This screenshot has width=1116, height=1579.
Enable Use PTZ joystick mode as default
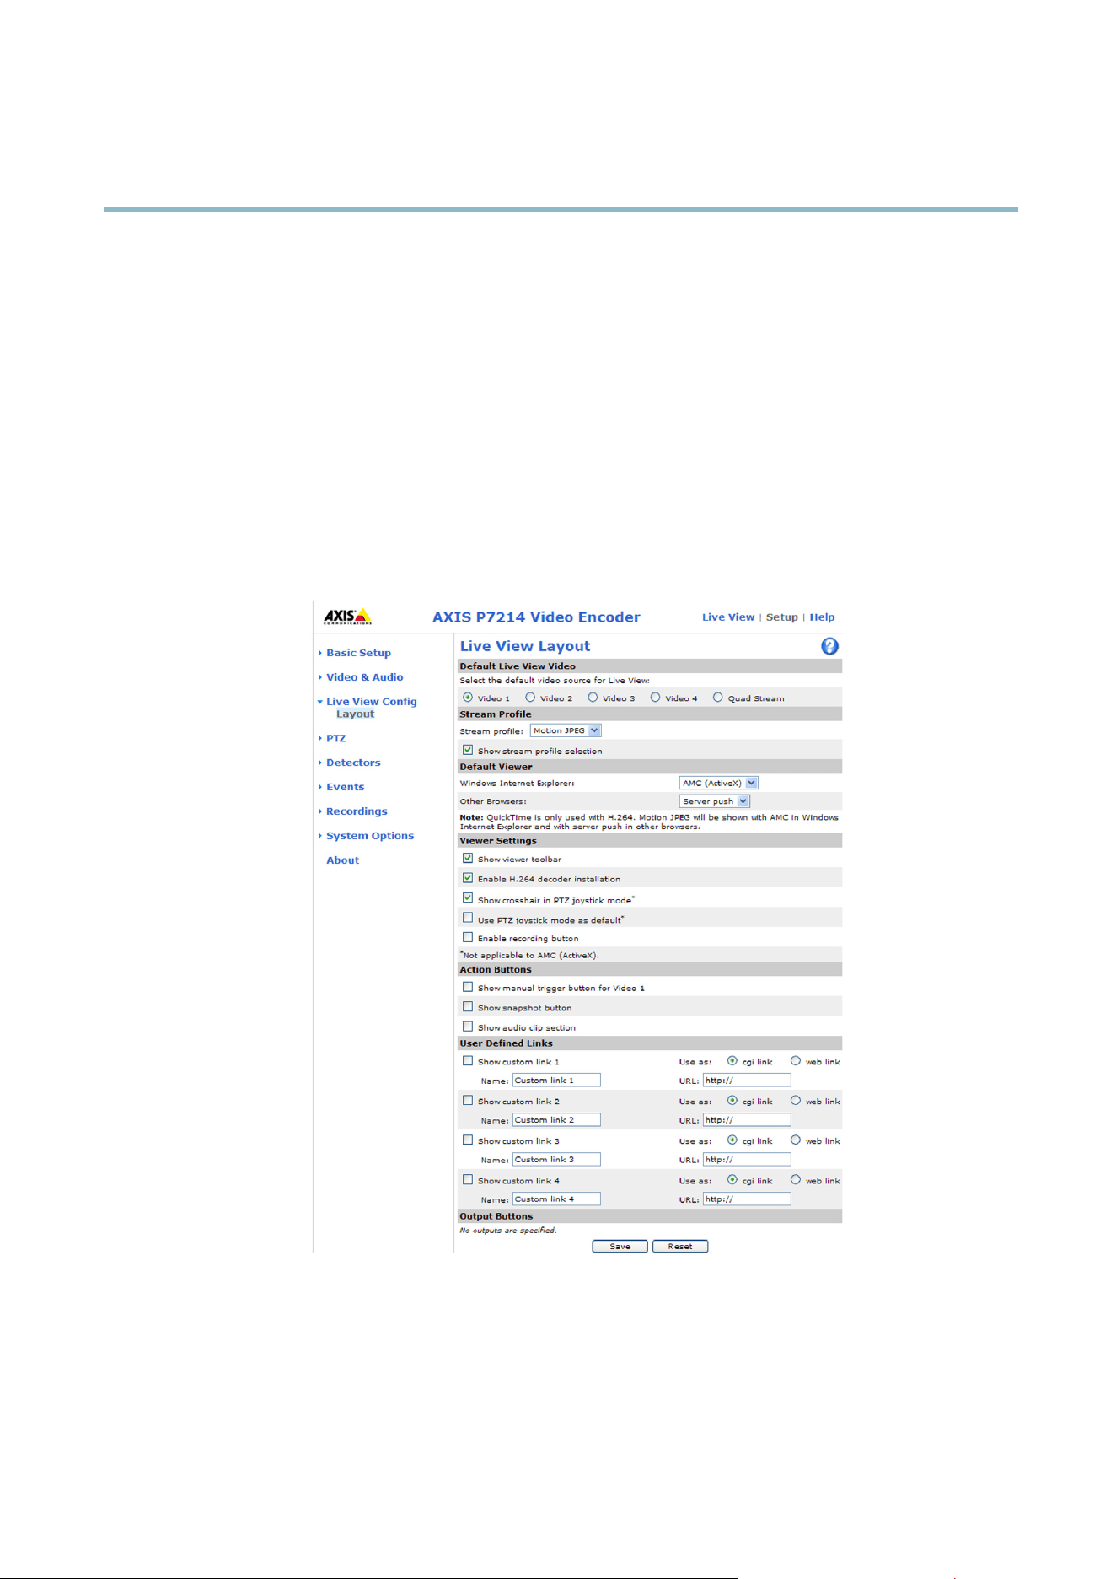(468, 918)
